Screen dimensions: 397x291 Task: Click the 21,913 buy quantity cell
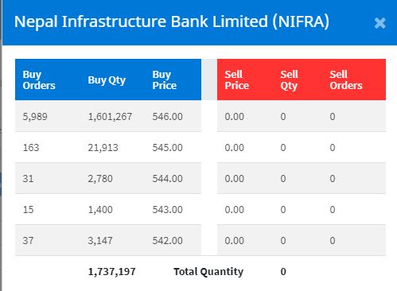(x=103, y=148)
